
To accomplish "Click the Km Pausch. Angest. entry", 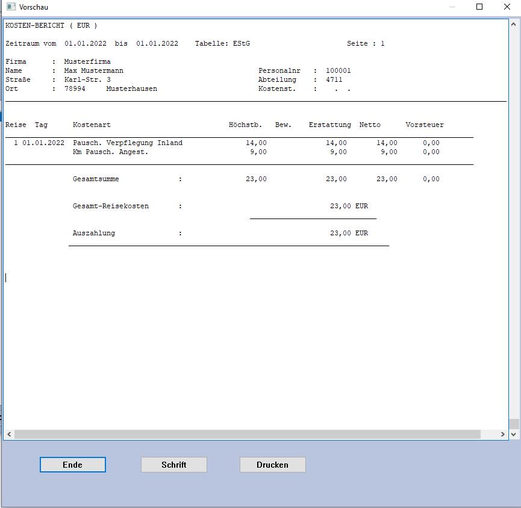I will pos(110,152).
